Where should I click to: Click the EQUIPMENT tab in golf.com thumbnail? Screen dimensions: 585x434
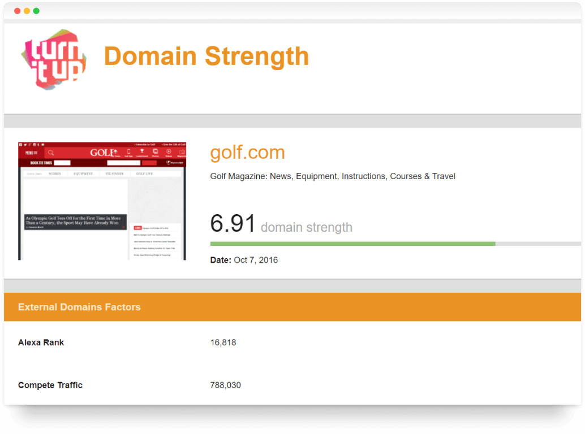83,173
